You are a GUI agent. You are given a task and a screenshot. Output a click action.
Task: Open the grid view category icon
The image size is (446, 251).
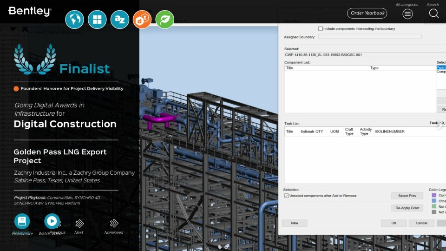[97, 20]
